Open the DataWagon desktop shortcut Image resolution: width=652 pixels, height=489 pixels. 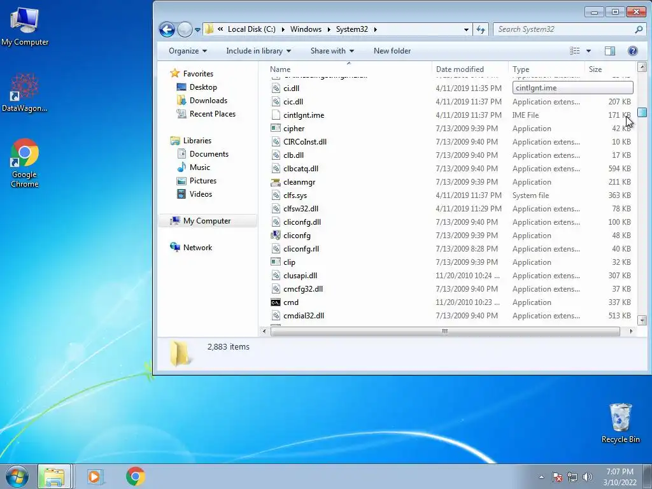tap(25, 93)
